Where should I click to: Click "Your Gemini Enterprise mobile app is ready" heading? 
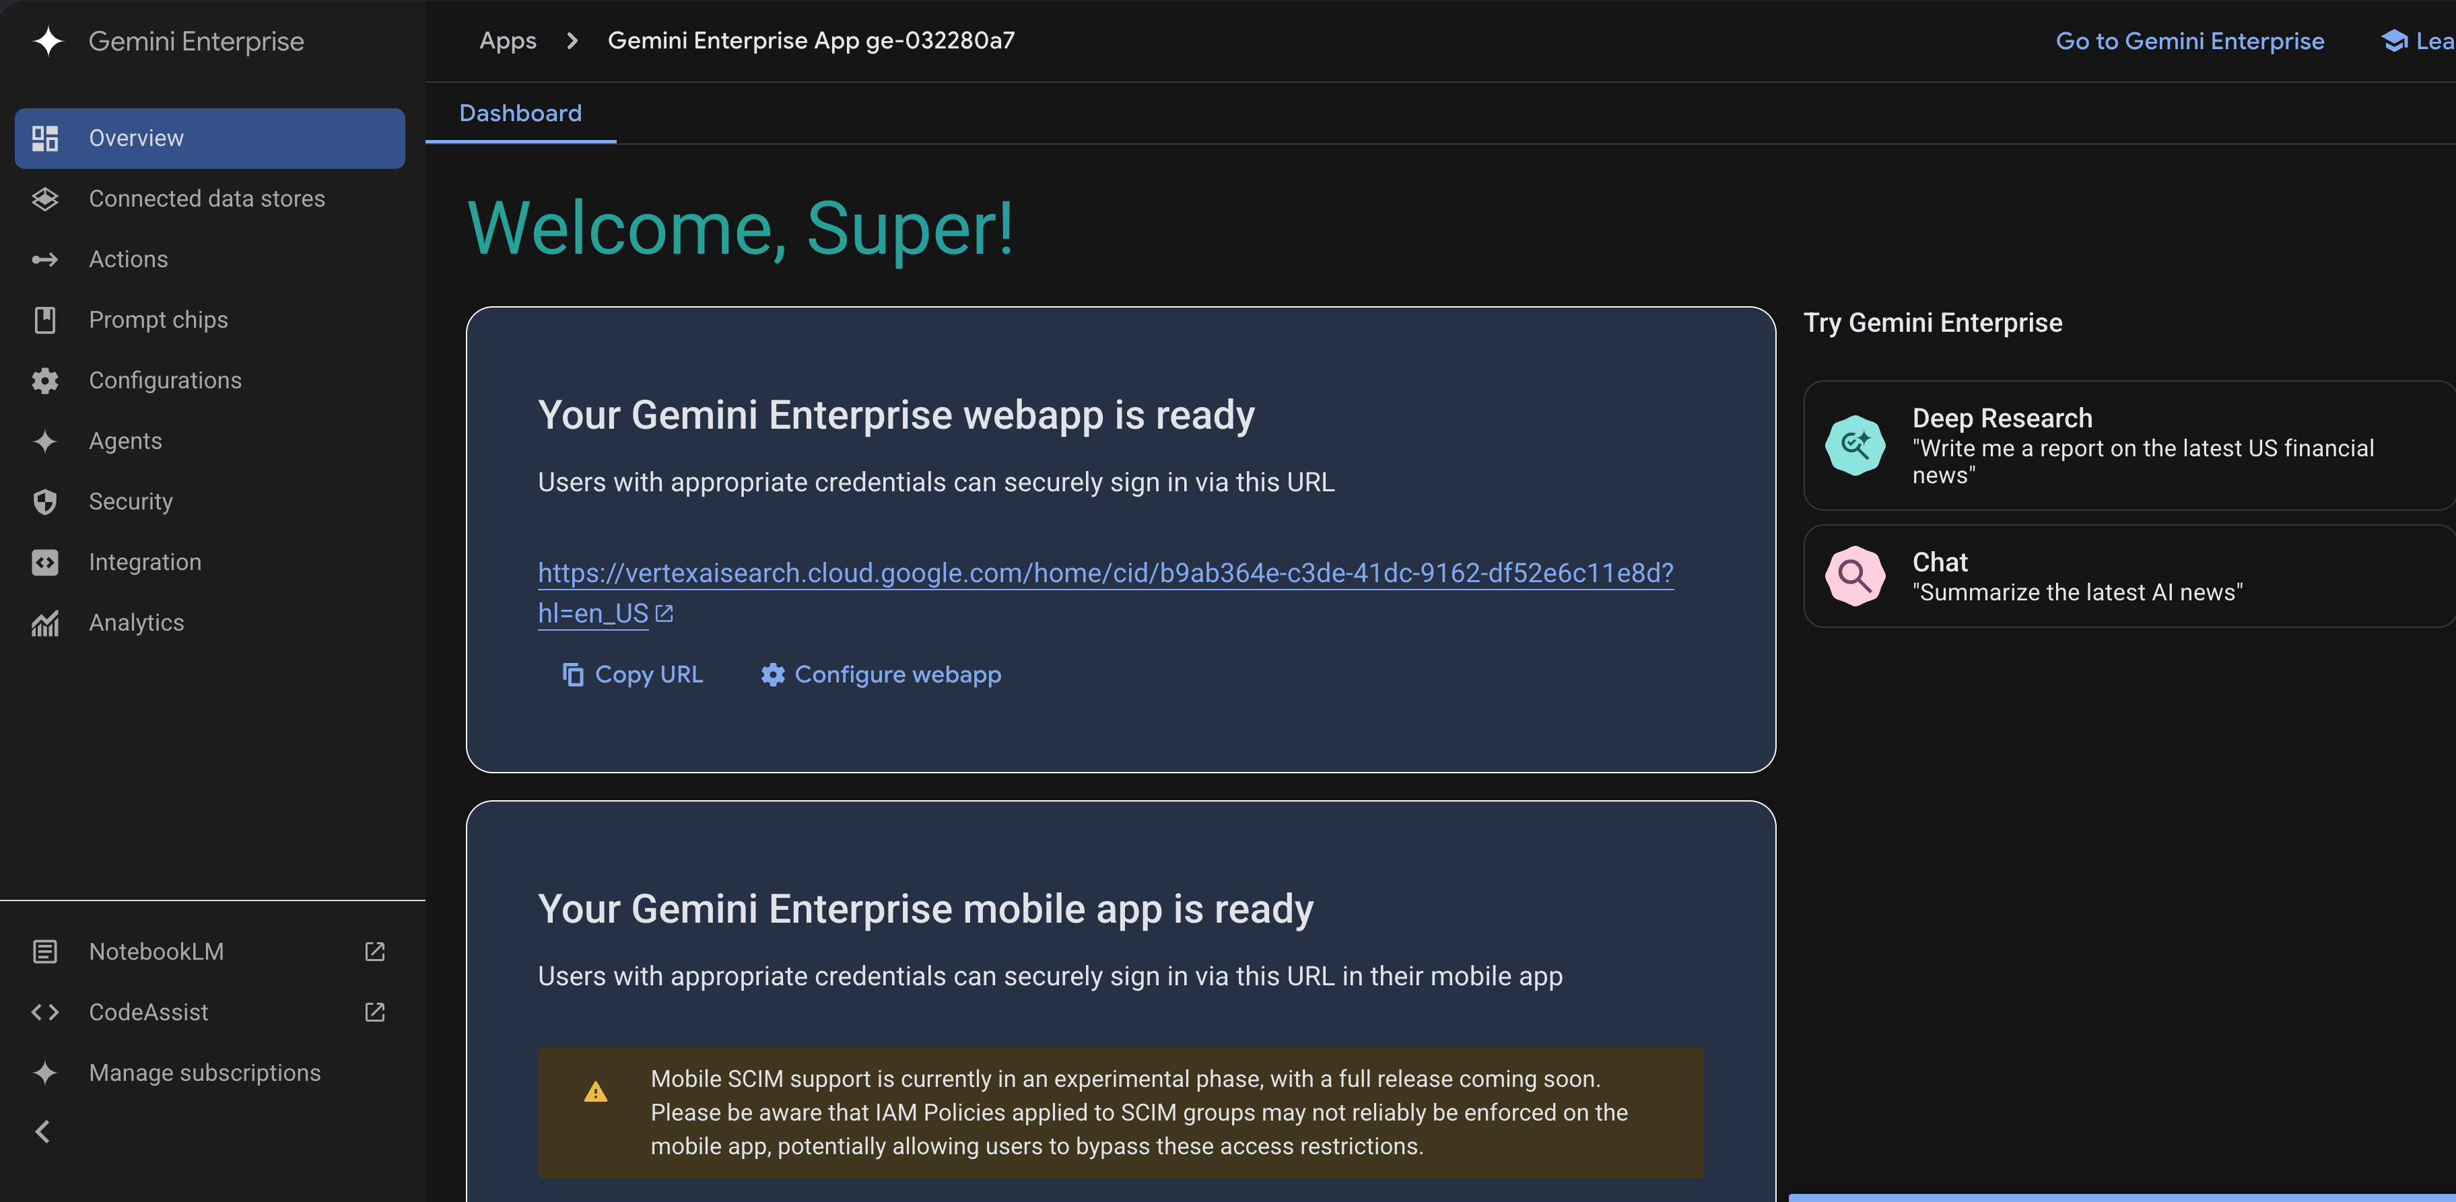pyautogui.click(x=926, y=909)
